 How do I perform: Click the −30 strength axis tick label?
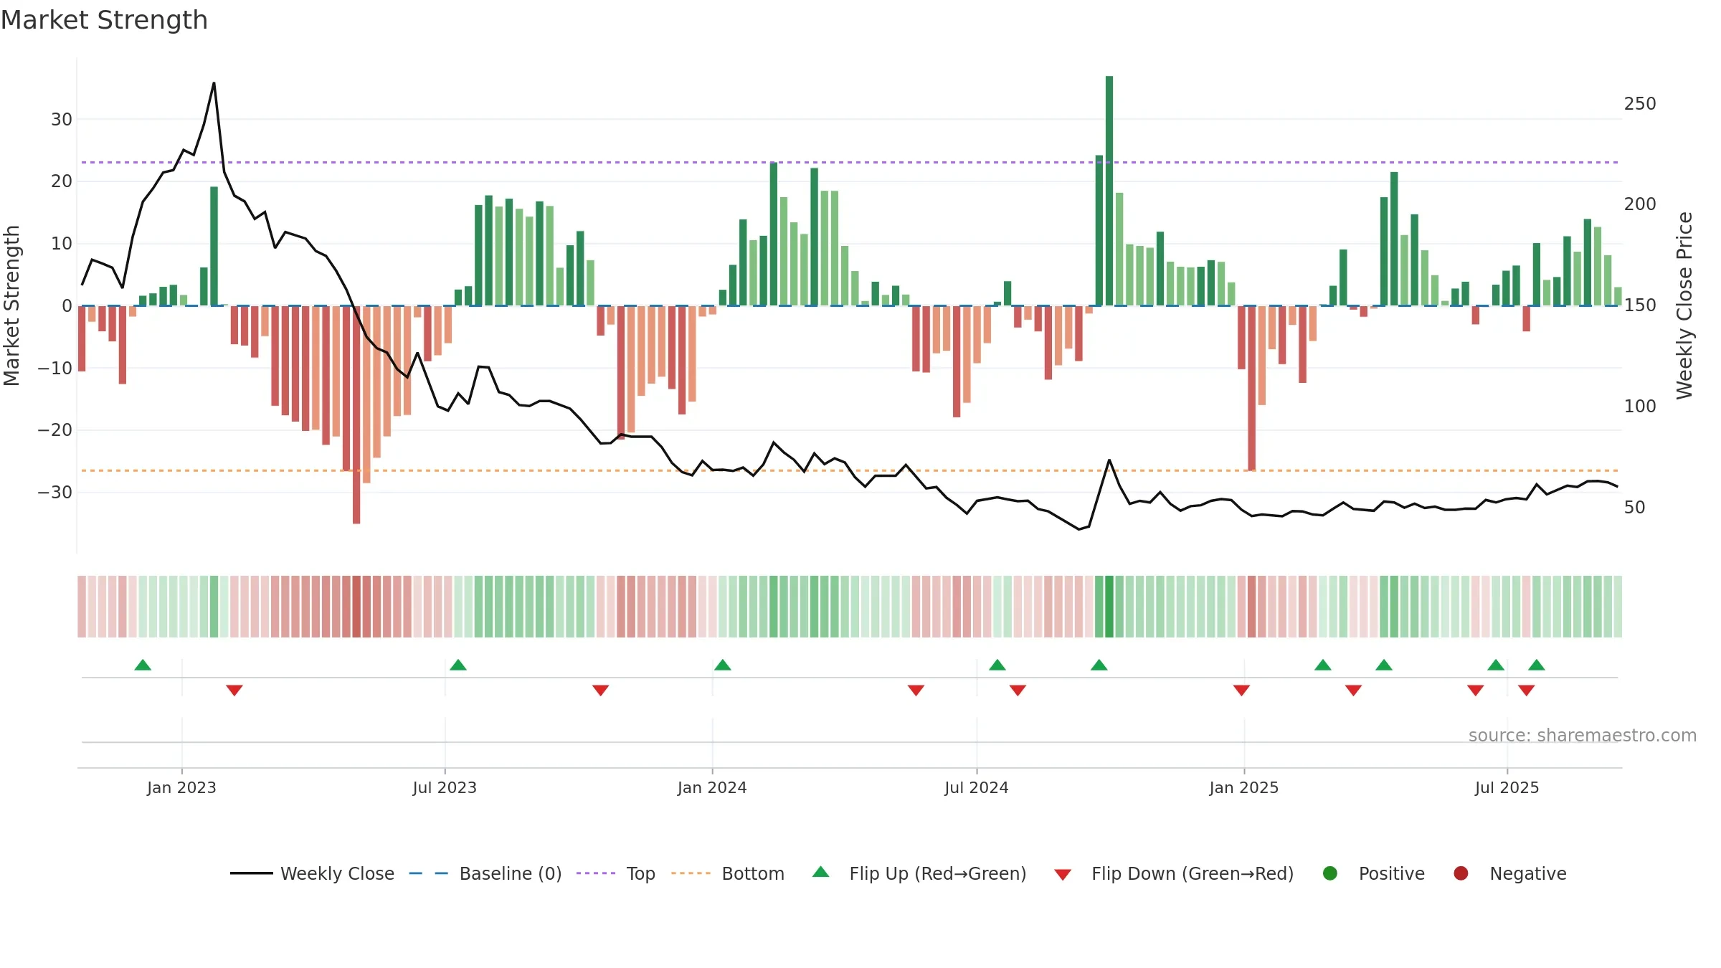pyautogui.click(x=55, y=493)
